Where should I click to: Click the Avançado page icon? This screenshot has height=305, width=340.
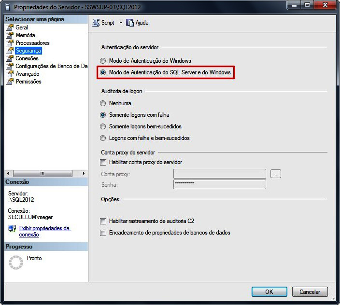pos(10,74)
